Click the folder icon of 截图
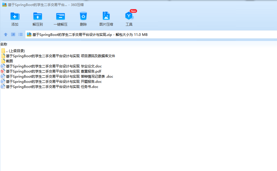This screenshot has width=277, height=171. point(3,61)
